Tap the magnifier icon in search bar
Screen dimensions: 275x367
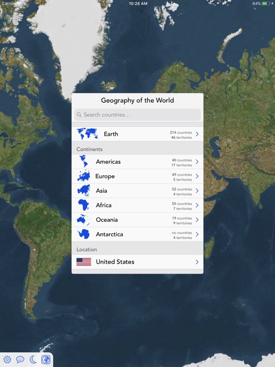coord(79,115)
